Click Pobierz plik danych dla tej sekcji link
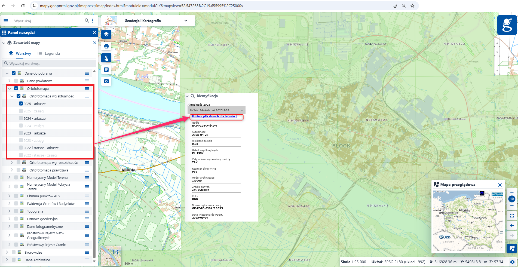The image size is (518, 267). (x=214, y=116)
